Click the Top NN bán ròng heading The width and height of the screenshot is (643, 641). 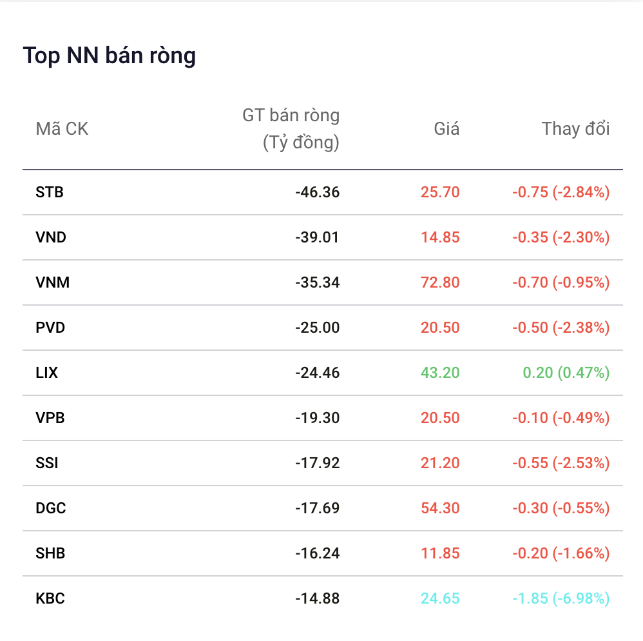point(110,55)
